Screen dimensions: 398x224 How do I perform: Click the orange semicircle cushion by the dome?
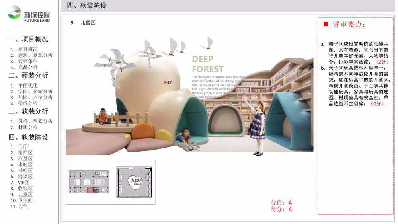(141, 131)
